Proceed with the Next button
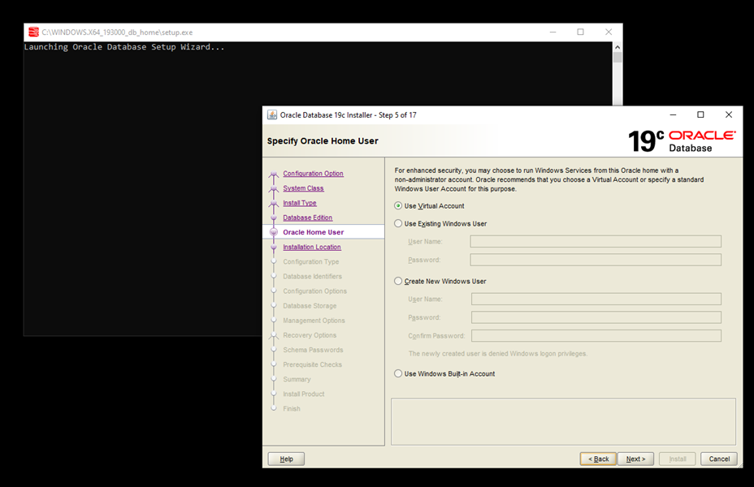The image size is (754, 487). point(635,459)
